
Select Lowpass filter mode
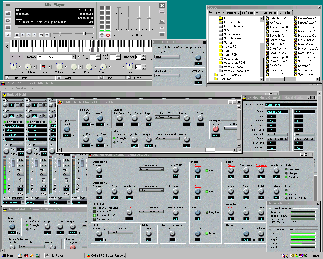(x=286, y=169)
